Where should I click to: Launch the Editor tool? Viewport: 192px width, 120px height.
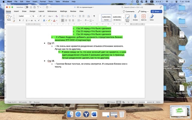(x=151, y=17)
